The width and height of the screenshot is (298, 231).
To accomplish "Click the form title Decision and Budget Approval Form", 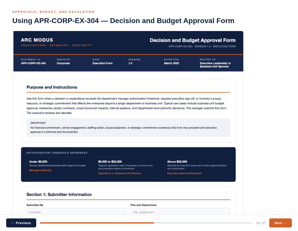I will click(x=192, y=40).
